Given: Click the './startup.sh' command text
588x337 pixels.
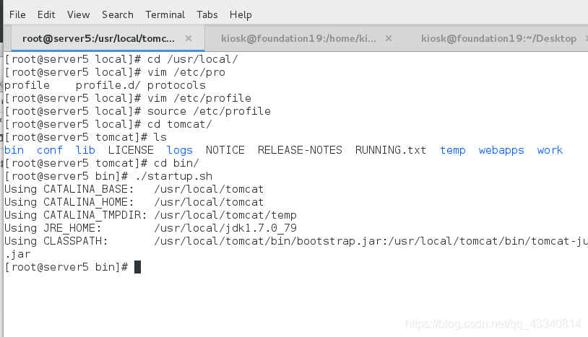Looking at the screenshot, I should pyautogui.click(x=173, y=176).
